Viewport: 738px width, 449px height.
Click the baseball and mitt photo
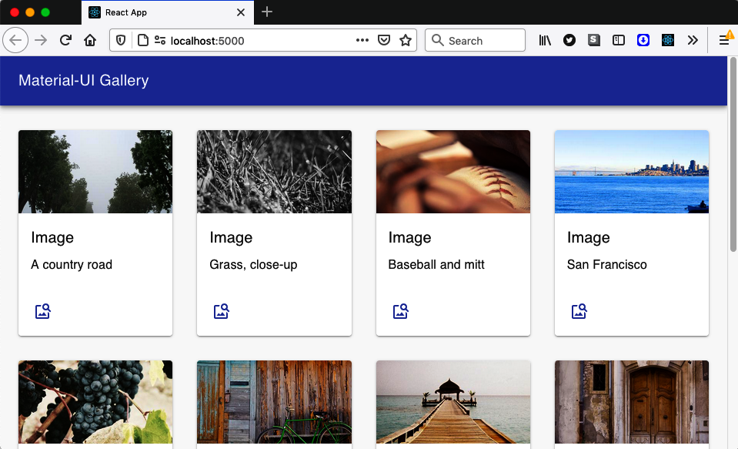point(453,172)
